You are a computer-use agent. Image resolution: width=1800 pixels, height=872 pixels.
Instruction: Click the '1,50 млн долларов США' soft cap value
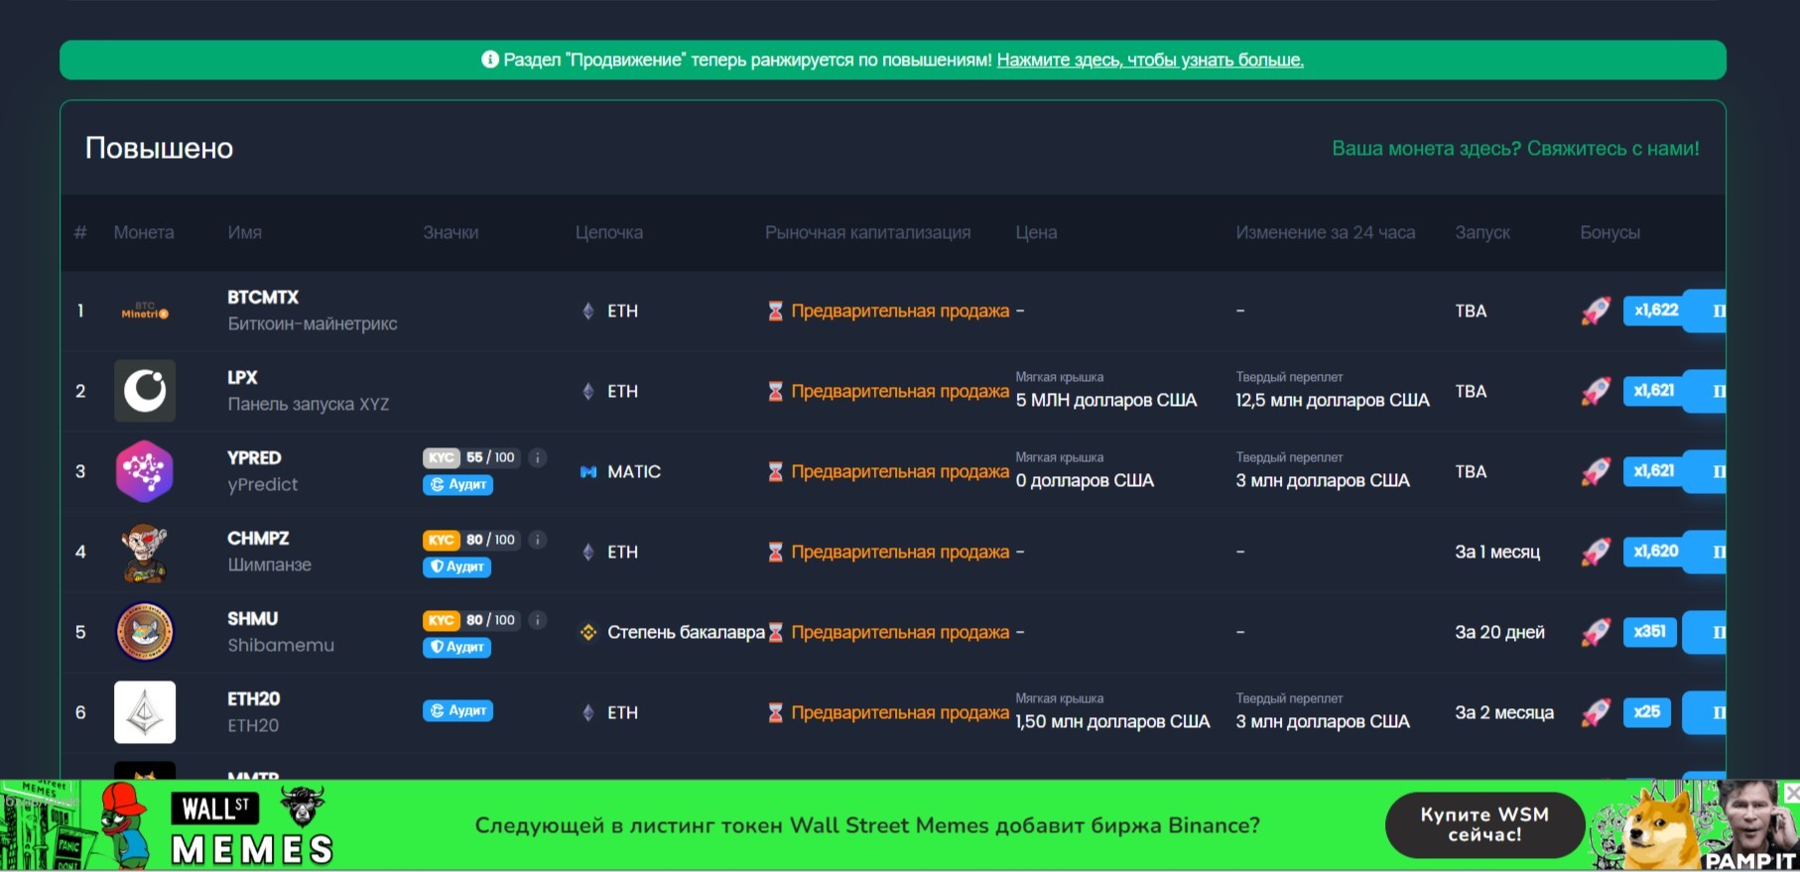pos(1112,721)
